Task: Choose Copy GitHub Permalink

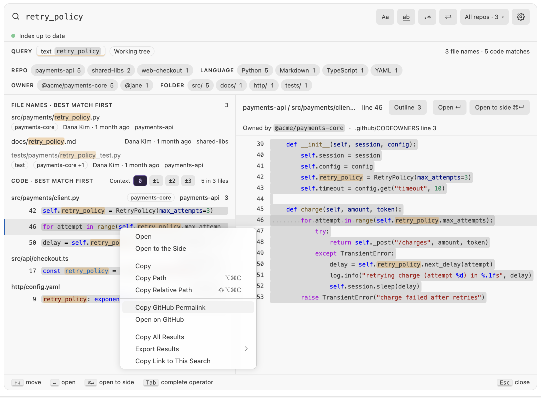Action: 188,308
